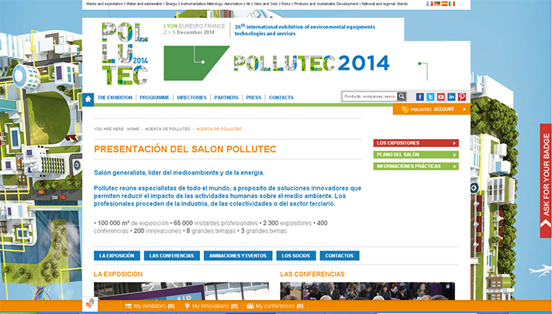The image size is (552, 314).
Task: Open Plano del Salón green button
Action: coord(416,155)
